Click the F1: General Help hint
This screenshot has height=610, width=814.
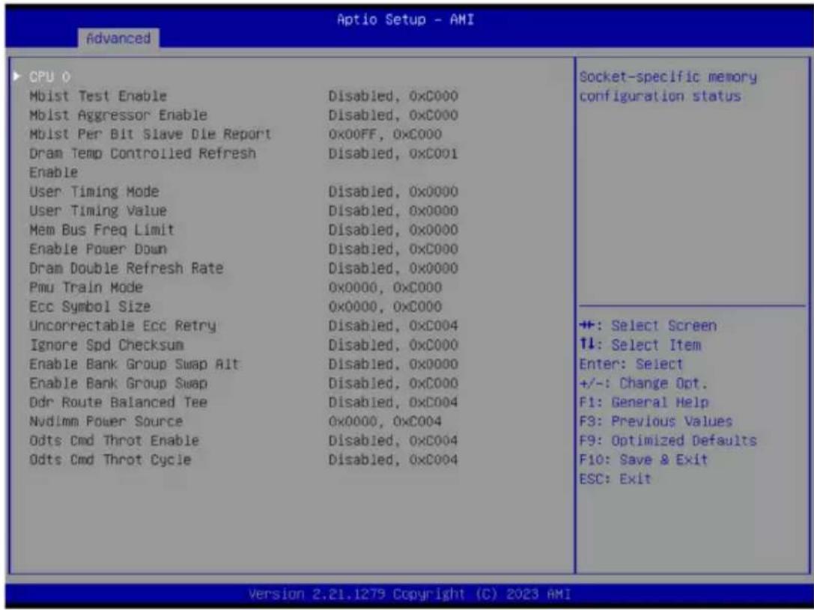644,402
